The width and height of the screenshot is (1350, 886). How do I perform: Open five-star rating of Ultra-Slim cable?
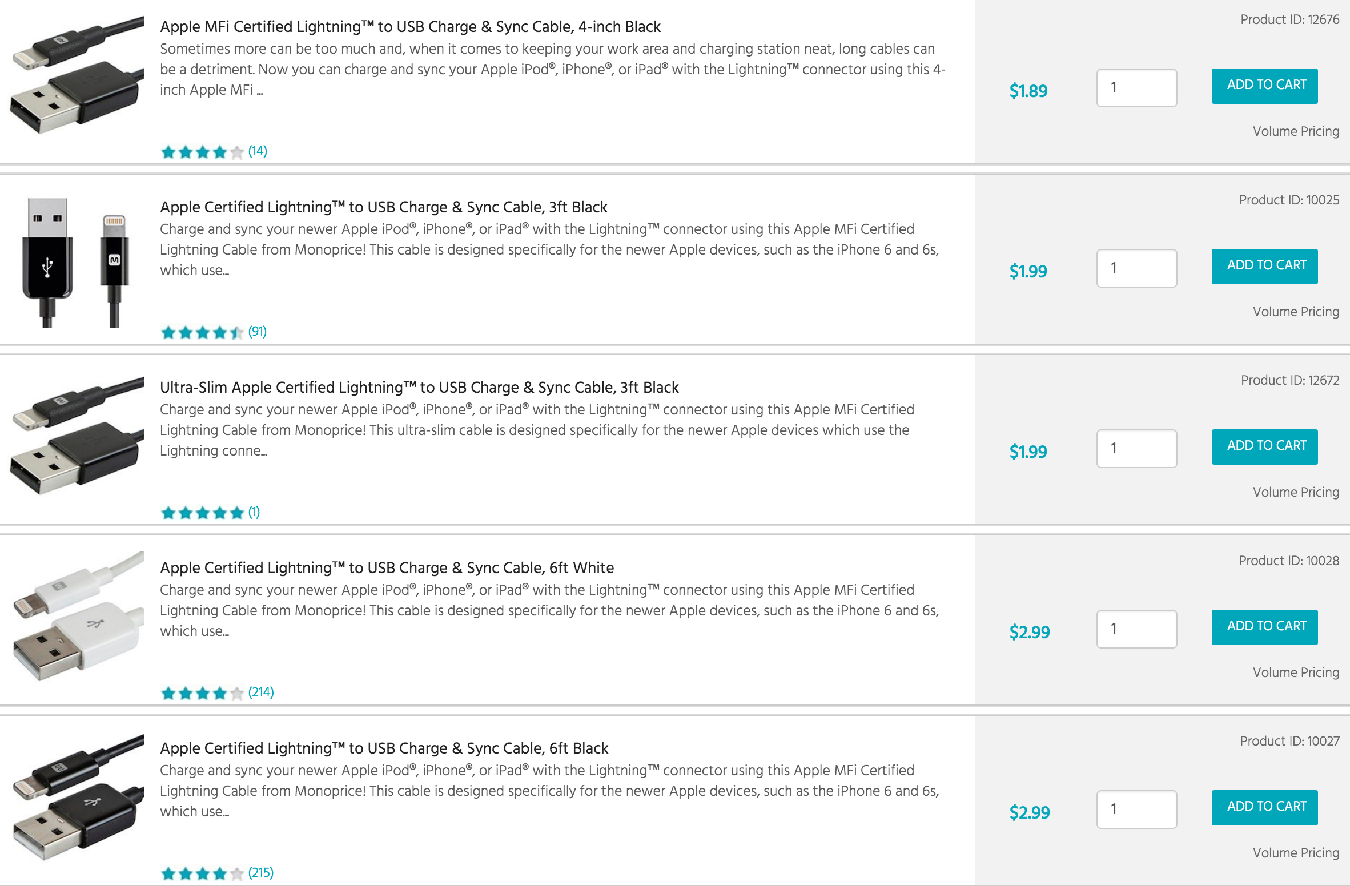202,513
